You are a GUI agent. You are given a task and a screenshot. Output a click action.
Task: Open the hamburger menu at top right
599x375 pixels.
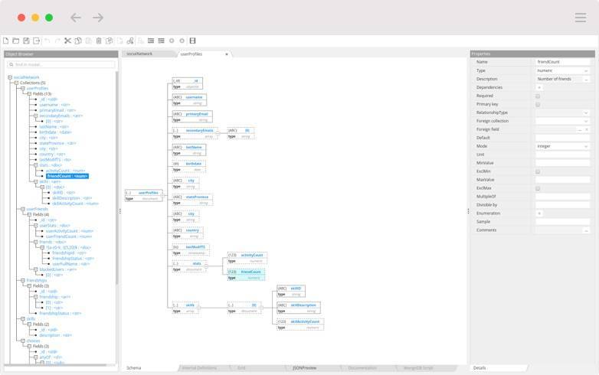[581, 18]
